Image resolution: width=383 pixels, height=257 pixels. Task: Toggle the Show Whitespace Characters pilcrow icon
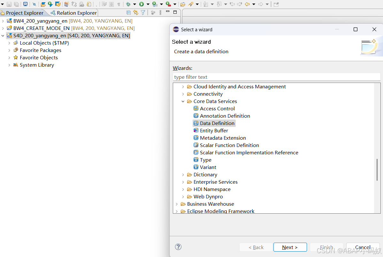pyautogui.click(x=119, y=4)
